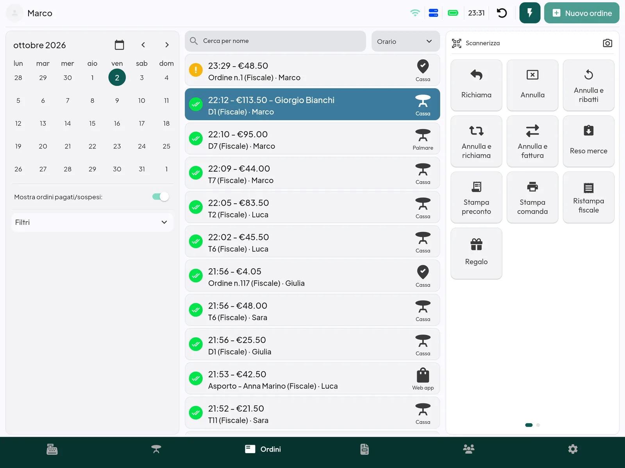Expand the Filtri dropdown
Image resolution: width=625 pixels, height=468 pixels.
pyautogui.click(x=92, y=222)
